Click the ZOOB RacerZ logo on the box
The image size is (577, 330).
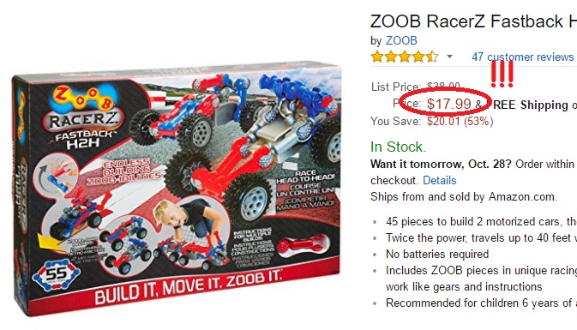click(84, 114)
